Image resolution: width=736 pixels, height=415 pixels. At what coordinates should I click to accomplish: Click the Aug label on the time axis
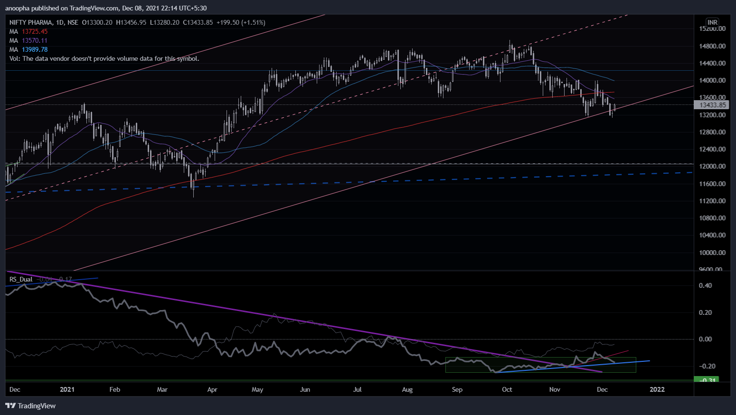[x=407, y=389]
